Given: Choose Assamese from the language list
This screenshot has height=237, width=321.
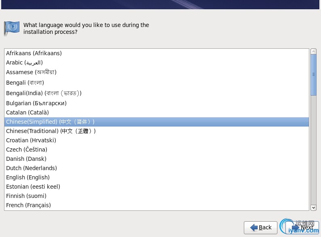Looking at the screenshot, I should (156, 72).
